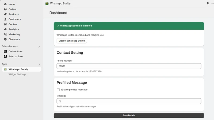The height and width of the screenshot is (120, 214).
Task: Expand the Apps section chevron
Action: point(39,65)
